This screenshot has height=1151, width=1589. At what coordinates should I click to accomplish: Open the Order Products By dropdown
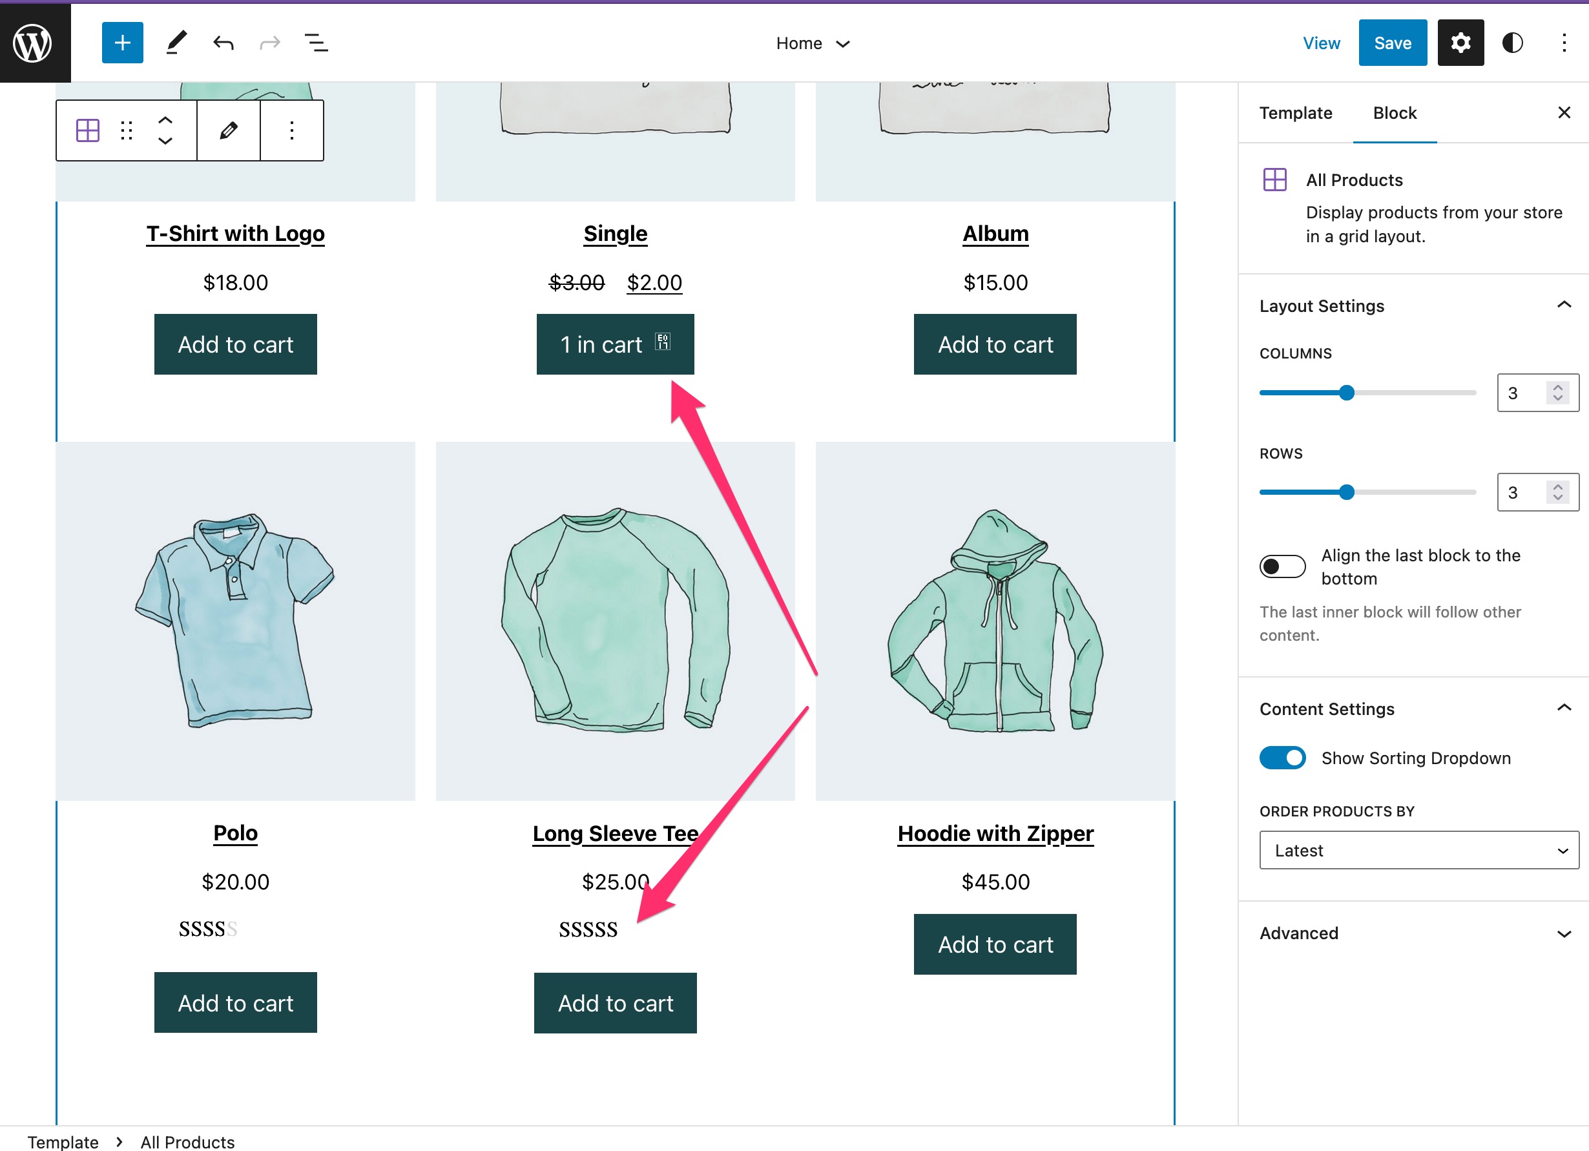(x=1418, y=850)
